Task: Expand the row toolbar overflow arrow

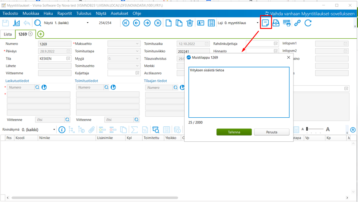Action: pyautogui.click(x=347, y=133)
